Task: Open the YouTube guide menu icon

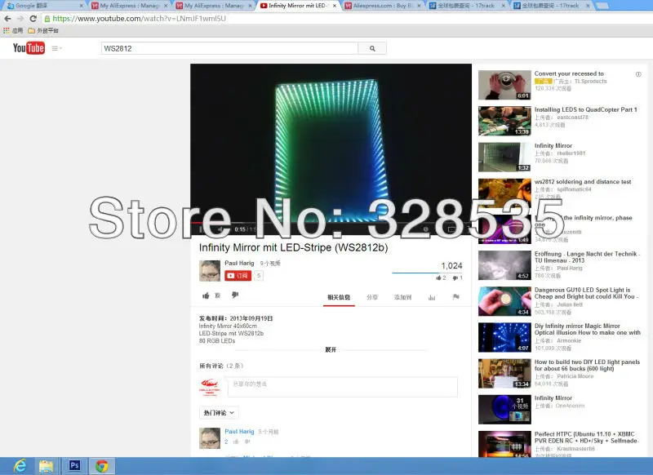Action: pos(56,48)
